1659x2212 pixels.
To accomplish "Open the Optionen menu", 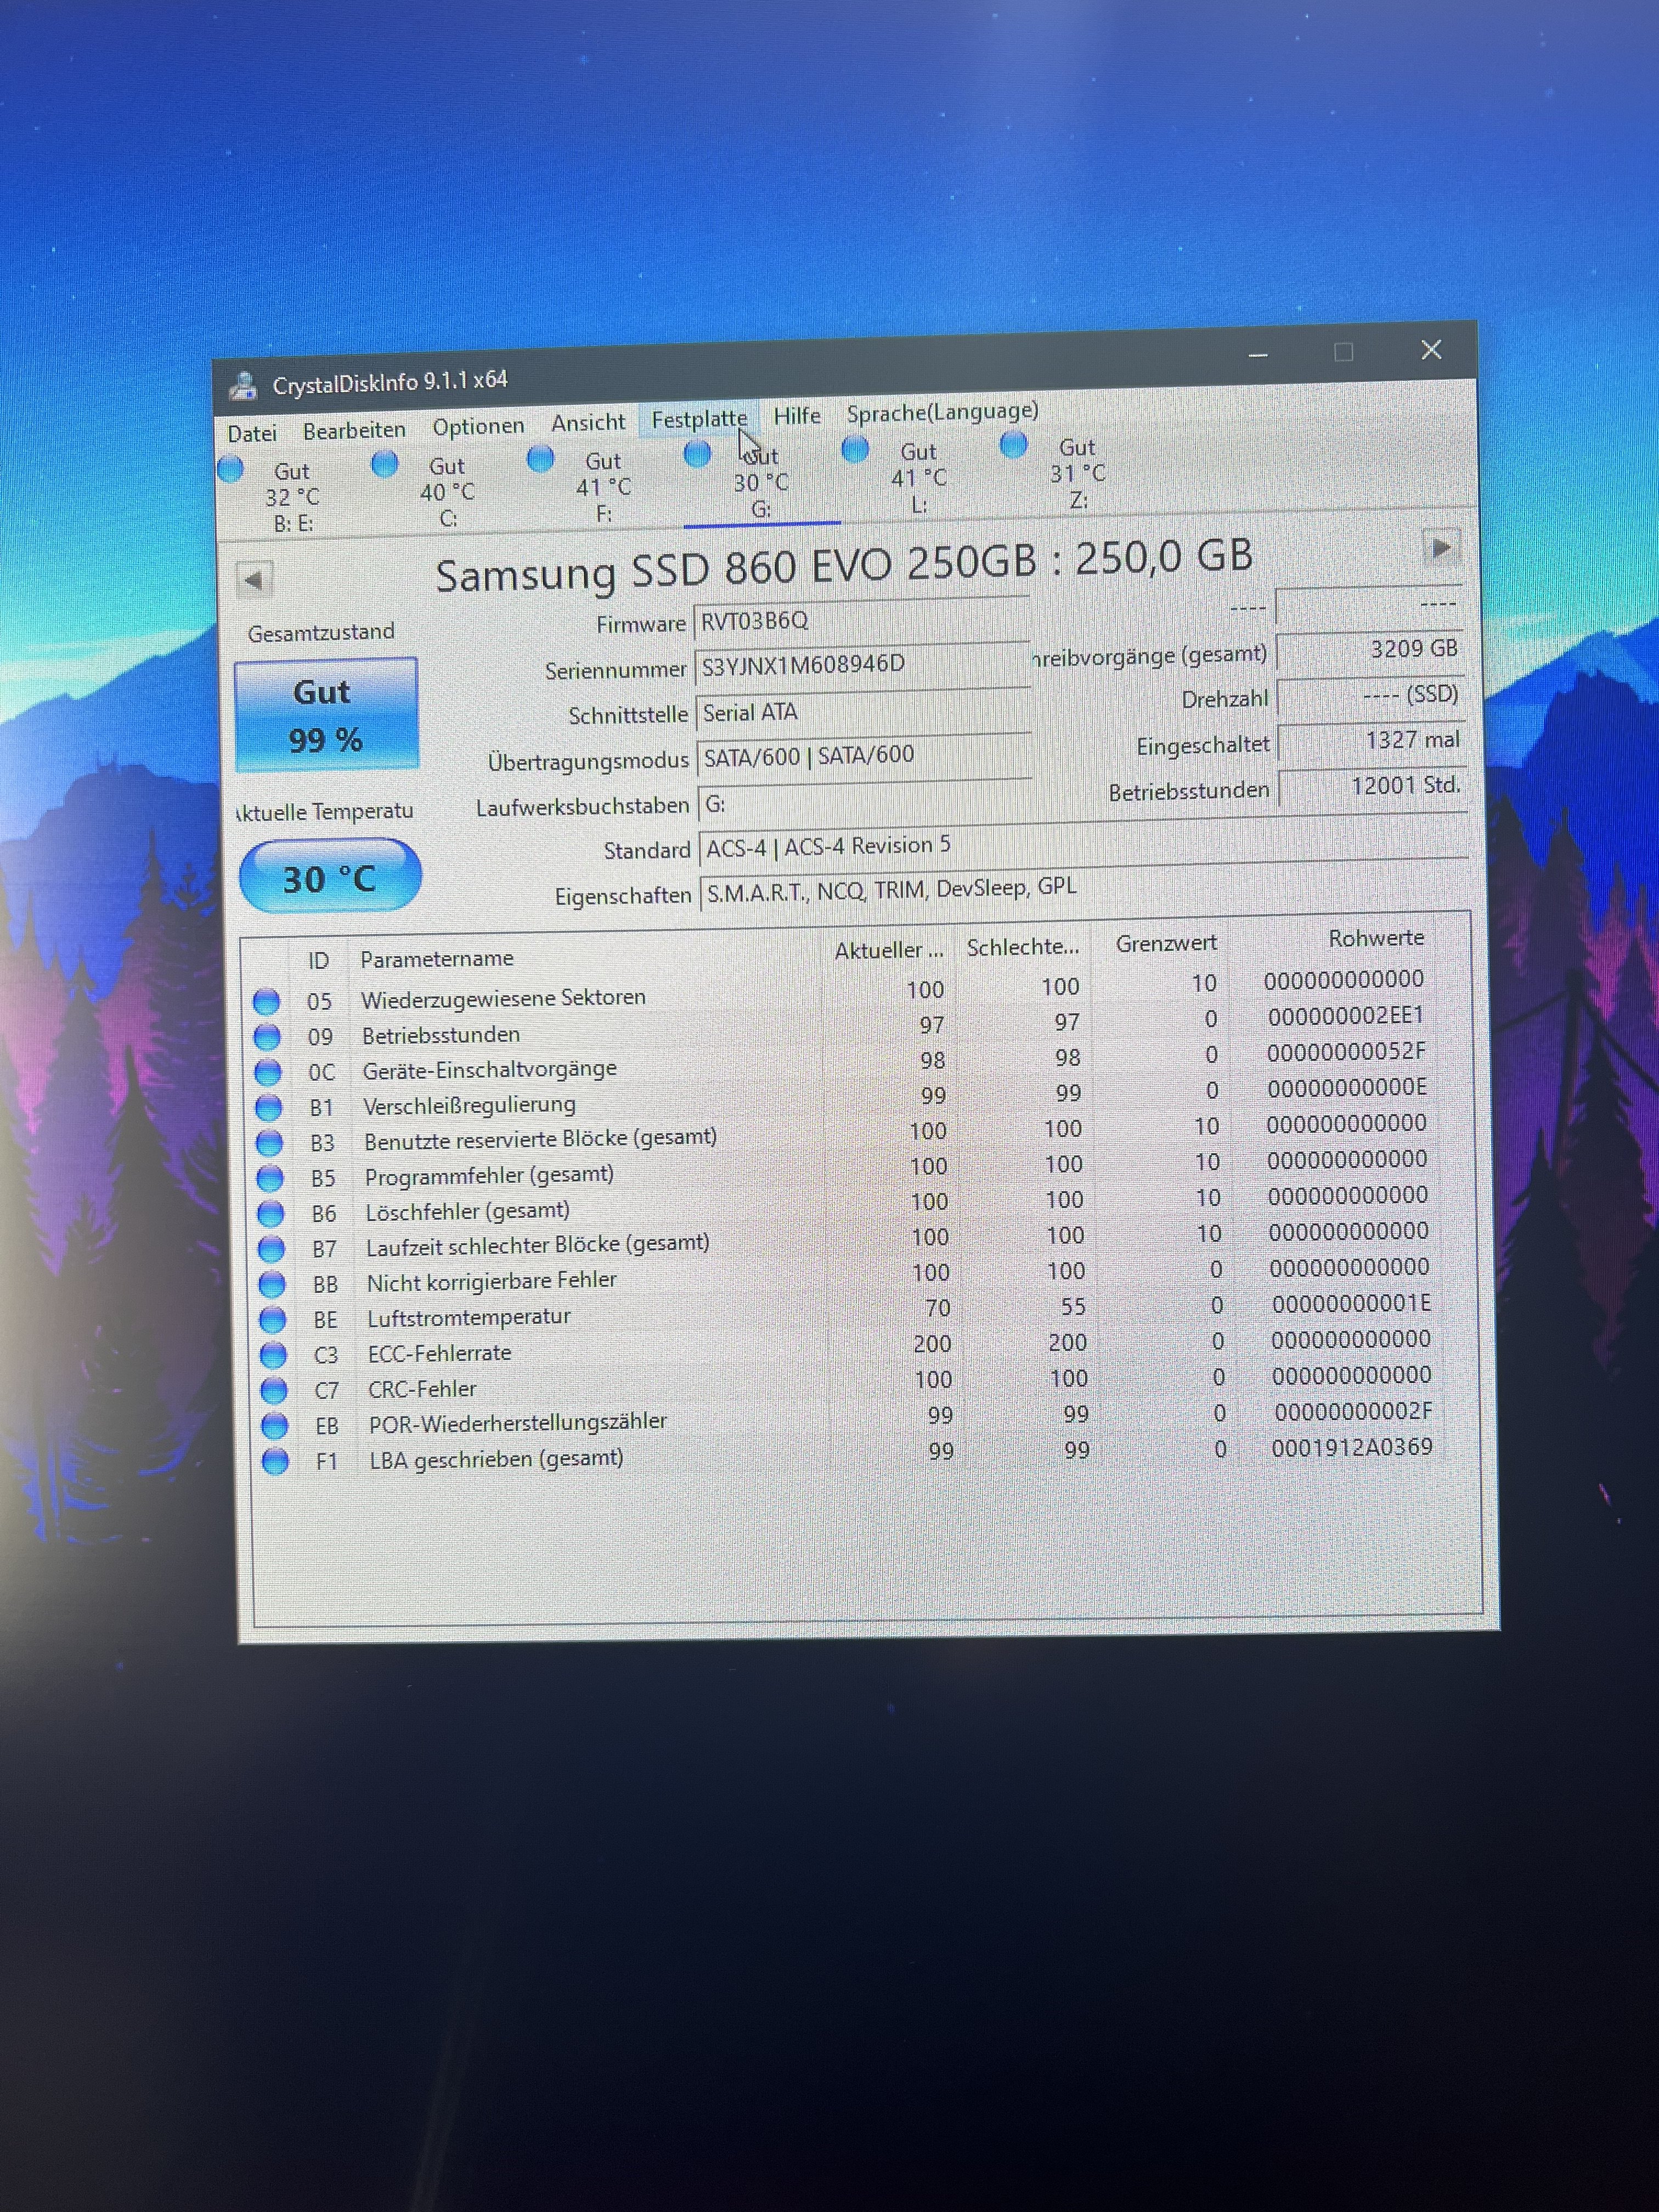I will (478, 426).
